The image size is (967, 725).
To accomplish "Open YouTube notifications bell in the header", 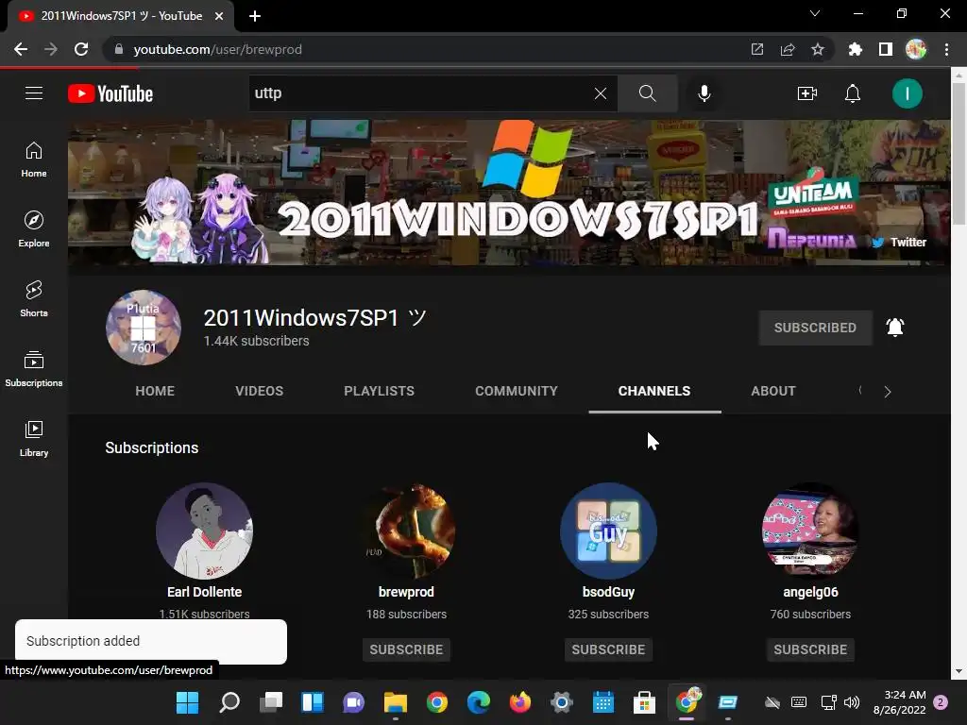I will 853,93.
